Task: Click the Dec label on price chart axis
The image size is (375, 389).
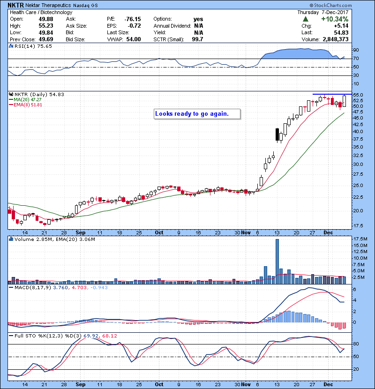Action: 328,232
